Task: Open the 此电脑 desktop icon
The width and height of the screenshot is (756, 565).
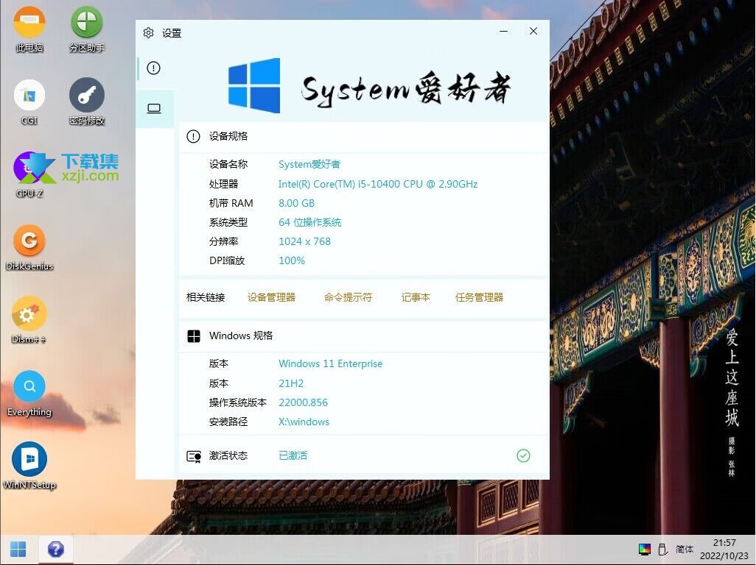Action: [29, 23]
